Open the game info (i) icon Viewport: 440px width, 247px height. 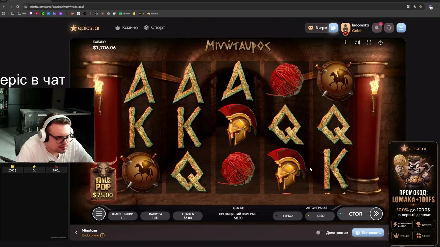tap(345, 43)
